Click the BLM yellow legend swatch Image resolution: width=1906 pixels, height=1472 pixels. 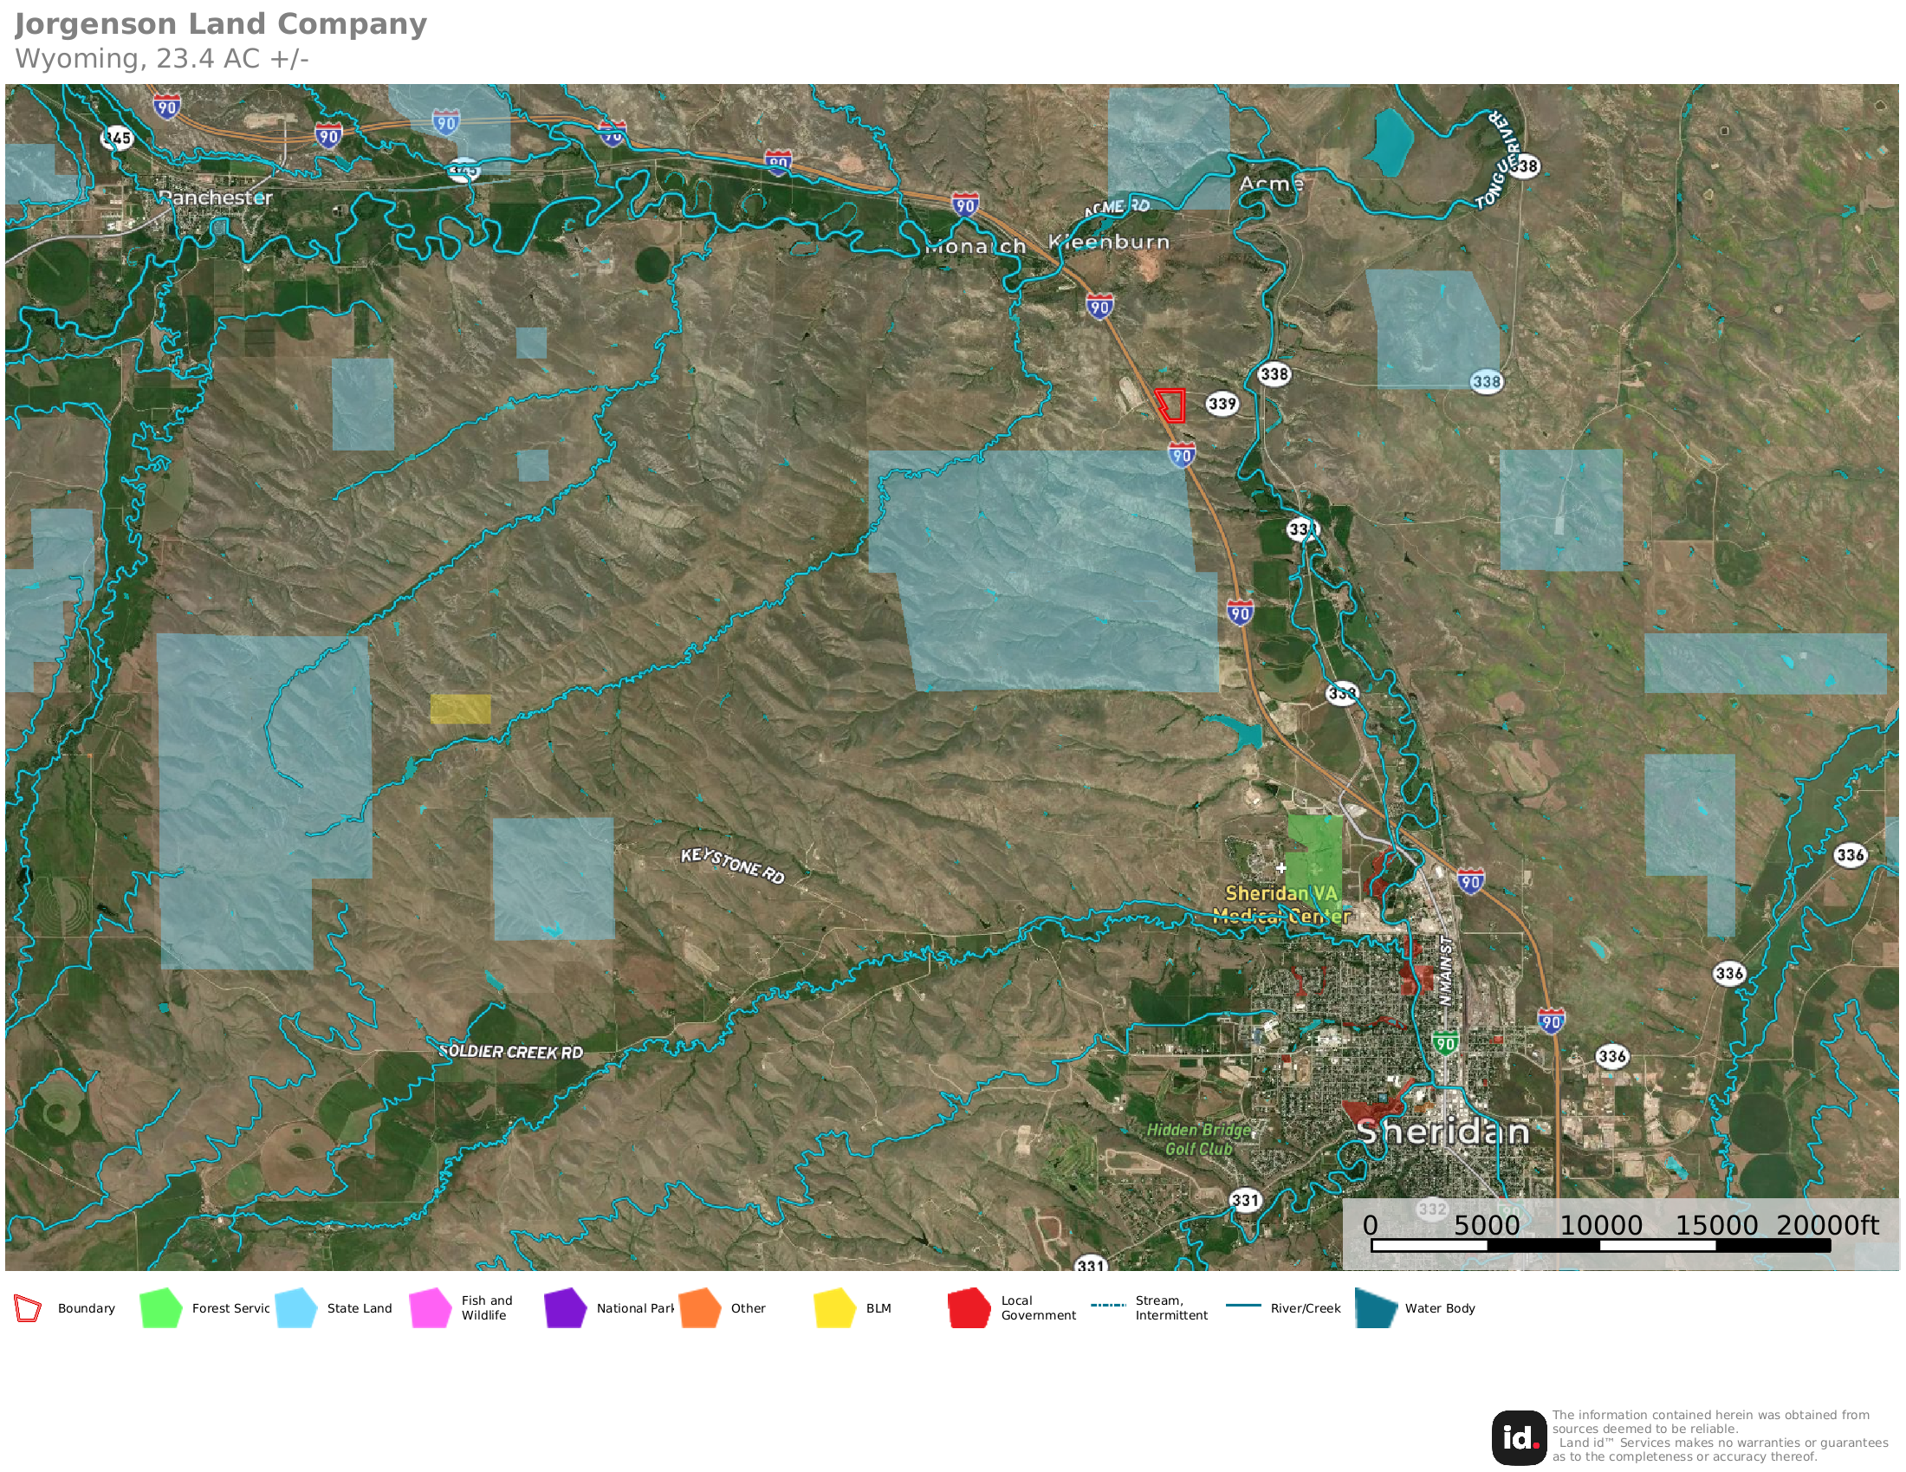coord(834,1308)
